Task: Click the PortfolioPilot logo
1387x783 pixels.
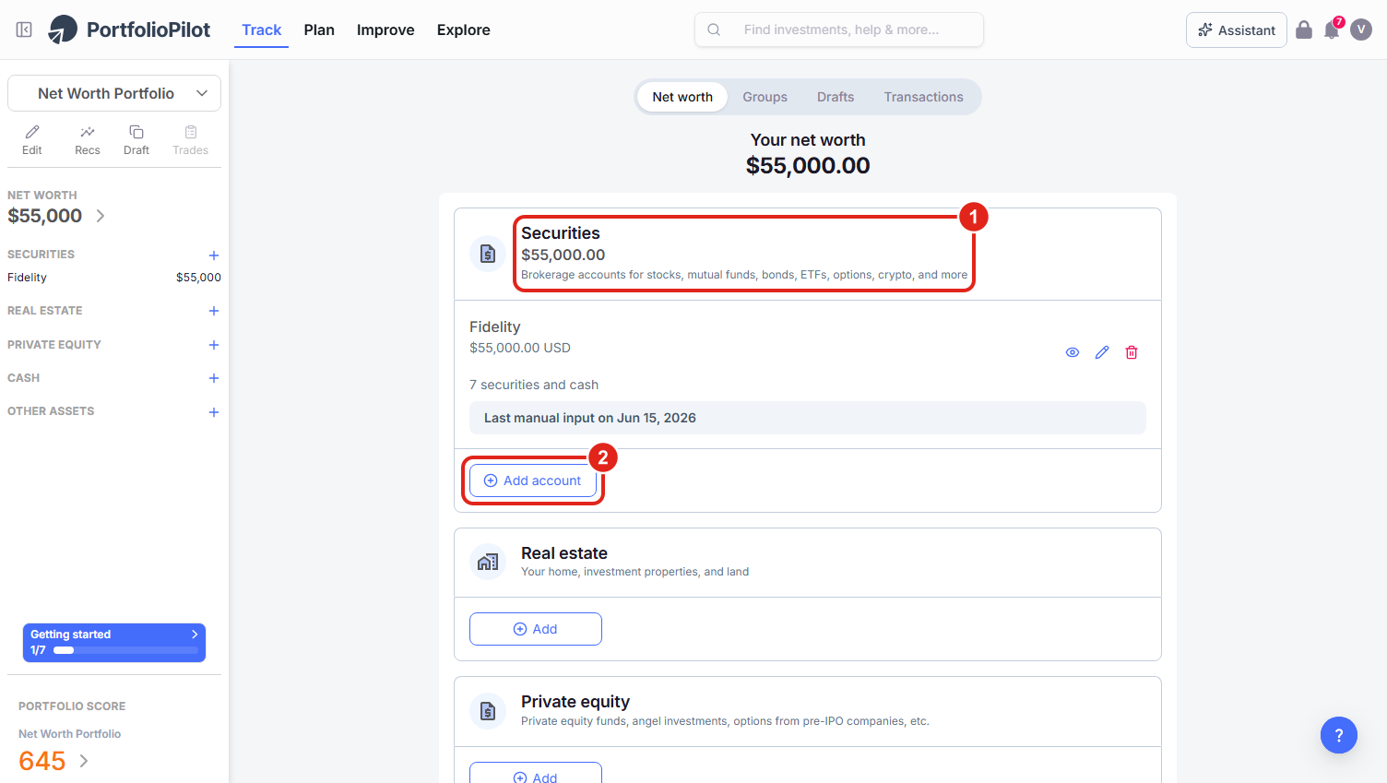Action: [x=129, y=30]
